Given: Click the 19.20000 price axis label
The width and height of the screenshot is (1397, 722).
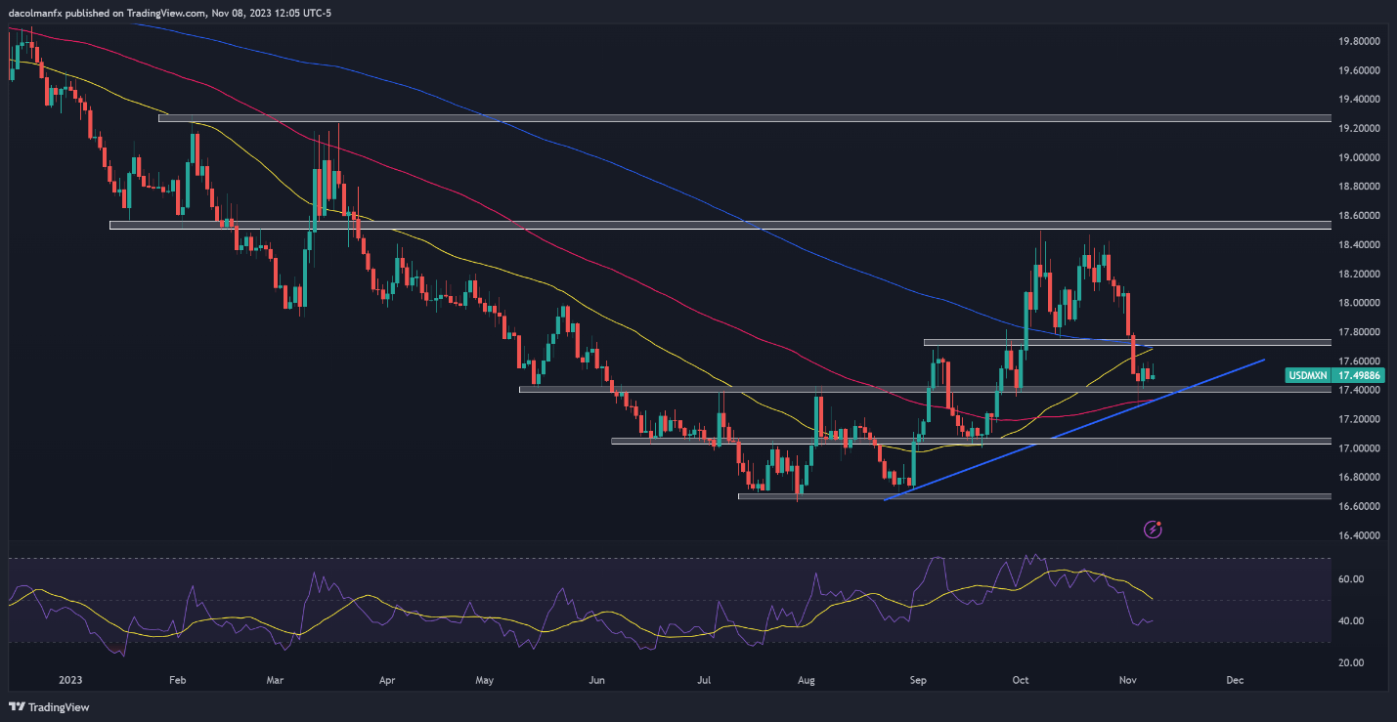Looking at the screenshot, I should coord(1360,129).
